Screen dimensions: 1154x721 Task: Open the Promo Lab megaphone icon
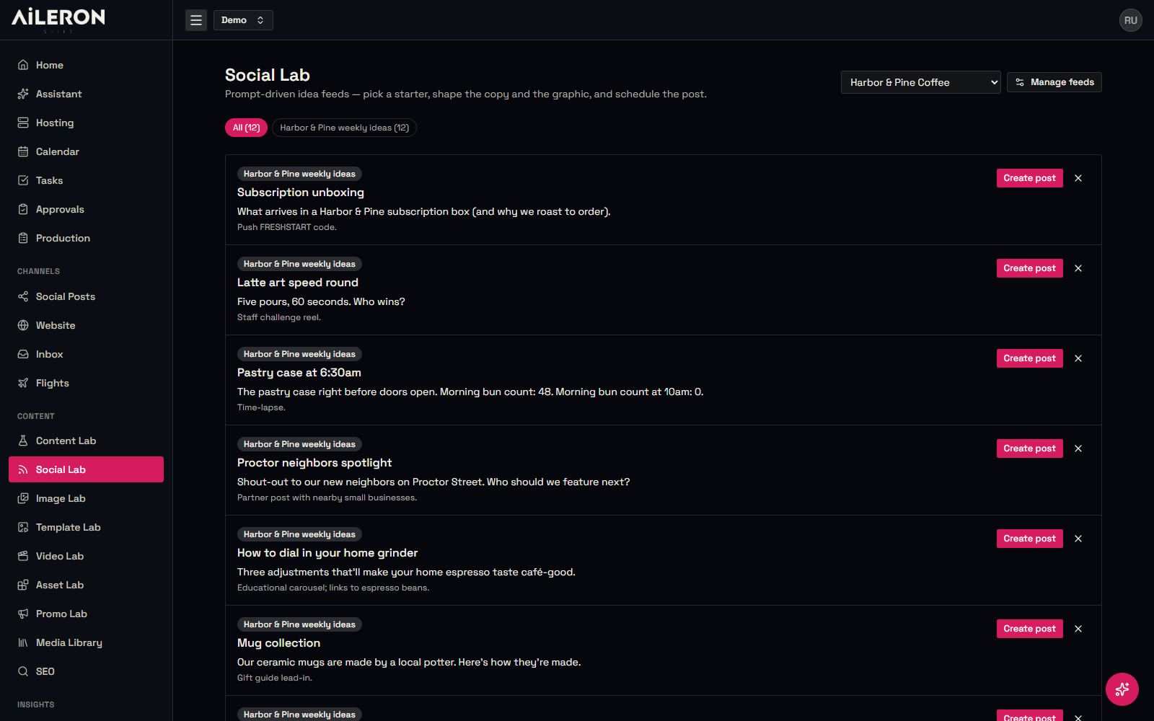coord(23,614)
